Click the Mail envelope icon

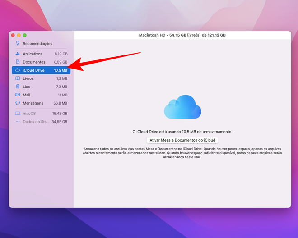pyautogui.click(x=18, y=95)
